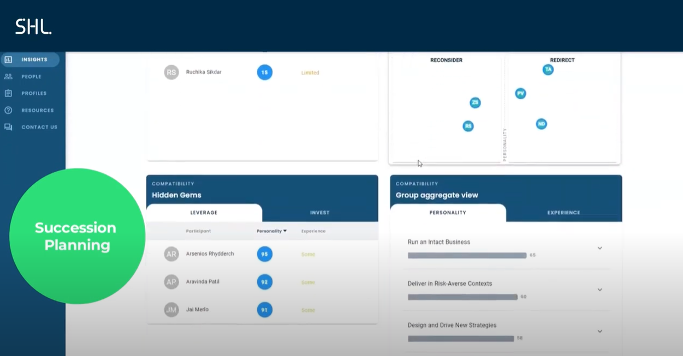Click the Contact Us chat icon
683x356 pixels.
pos(8,127)
